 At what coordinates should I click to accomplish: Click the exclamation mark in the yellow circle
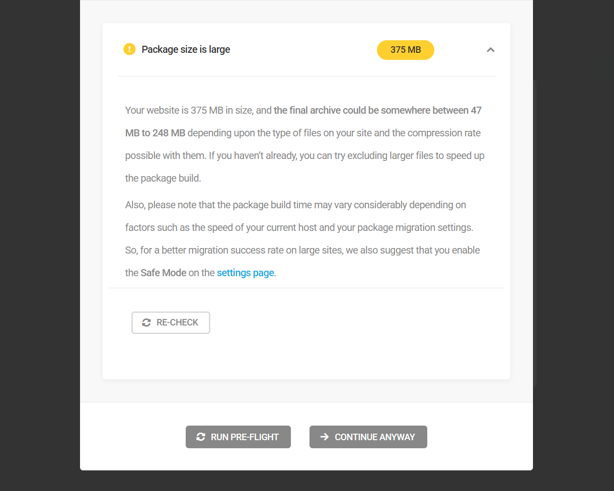pos(129,49)
